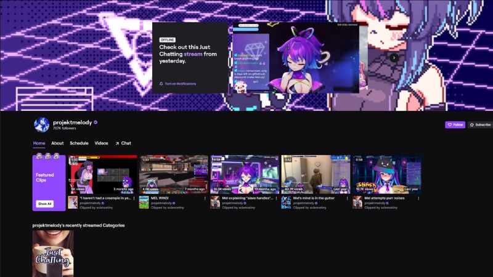Click the bell icon for notifications
This screenshot has height=277, width=493.
tap(161, 84)
